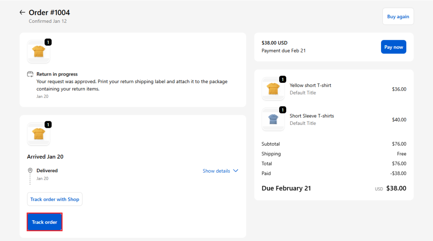Click the Buy again button
The height and width of the screenshot is (241, 433).
tap(398, 16)
